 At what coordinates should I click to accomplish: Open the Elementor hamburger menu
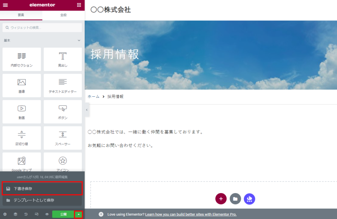coord(5,5)
